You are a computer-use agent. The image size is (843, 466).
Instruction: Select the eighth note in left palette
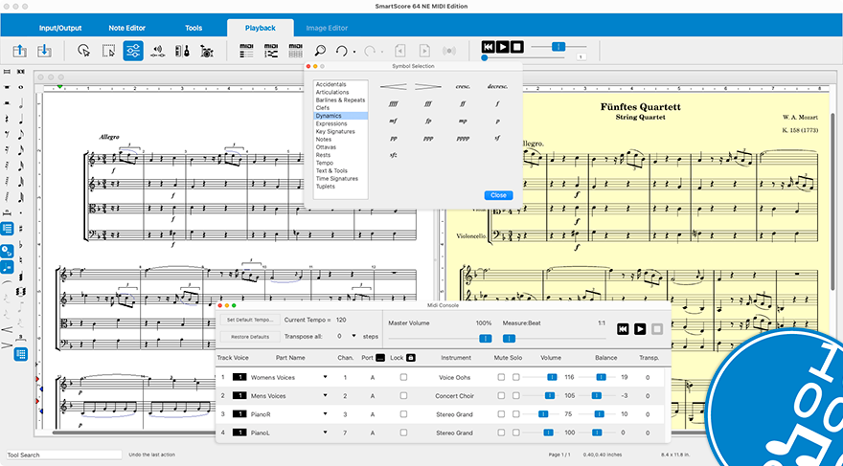(21, 135)
